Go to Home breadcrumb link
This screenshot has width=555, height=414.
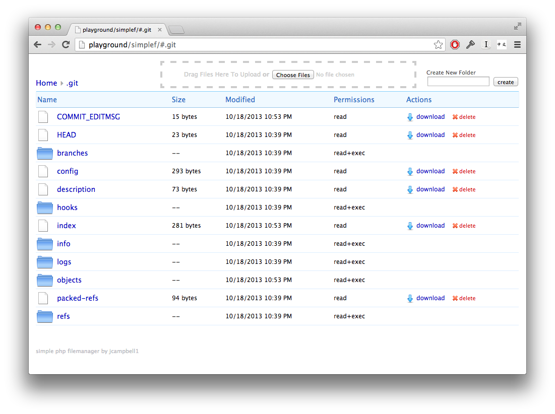point(46,83)
